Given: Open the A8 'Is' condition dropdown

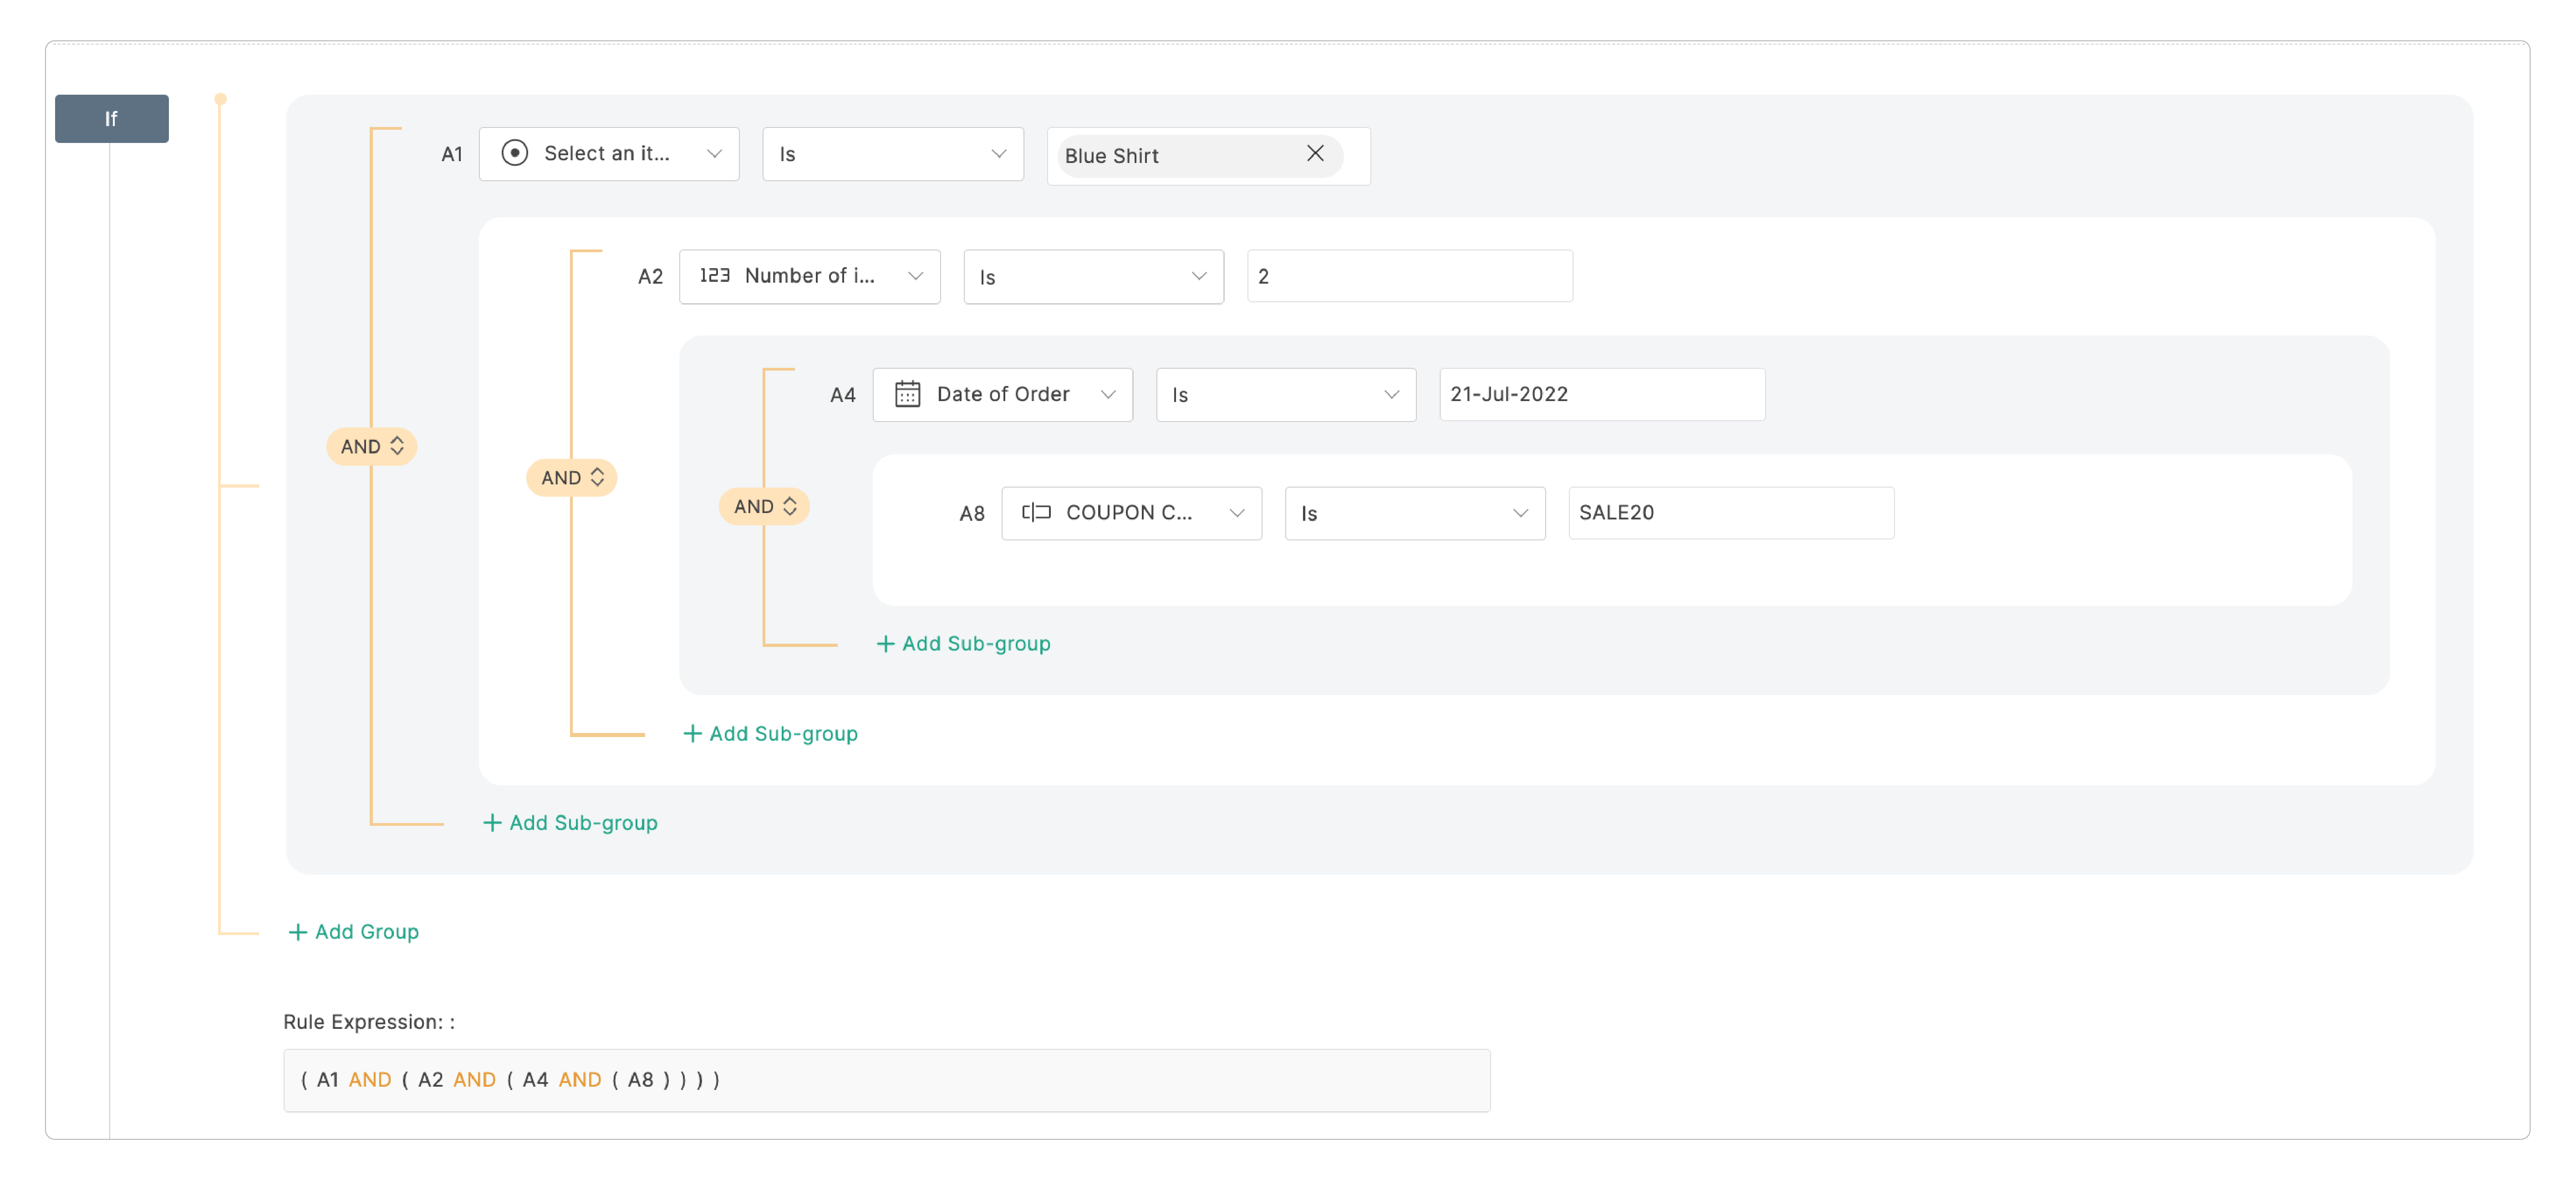Looking at the screenshot, I should coord(1414,513).
